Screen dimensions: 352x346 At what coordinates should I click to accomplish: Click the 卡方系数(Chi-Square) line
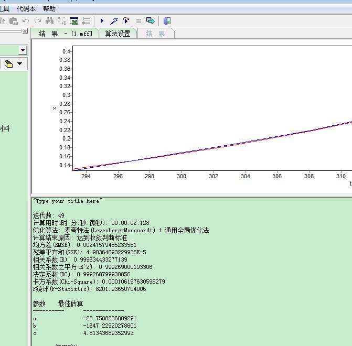(x=99, y=282)
